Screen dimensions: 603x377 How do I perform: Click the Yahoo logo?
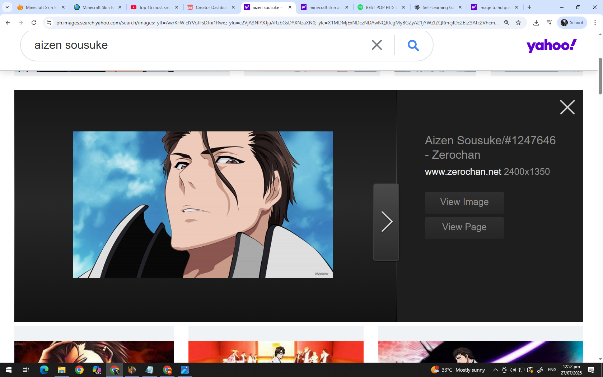coord(551,45)
